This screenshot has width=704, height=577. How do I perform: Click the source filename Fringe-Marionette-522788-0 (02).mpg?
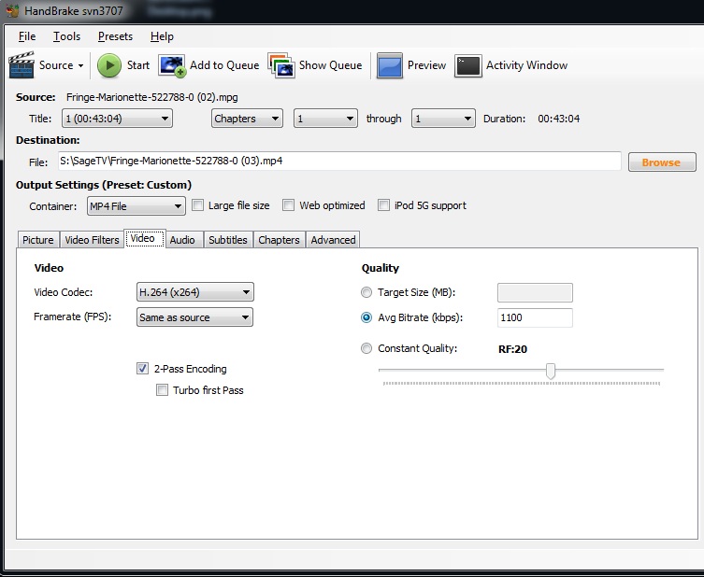point(152,97)
